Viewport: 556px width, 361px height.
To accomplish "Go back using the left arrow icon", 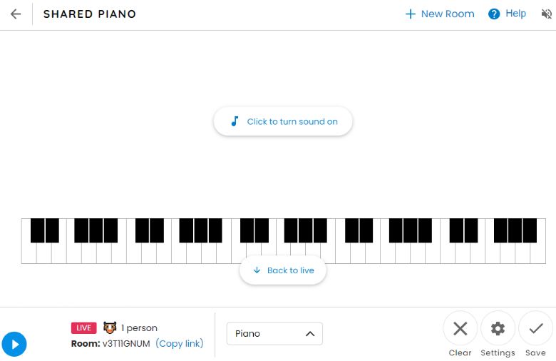I will pyautogui.click(x=16, y=14).
